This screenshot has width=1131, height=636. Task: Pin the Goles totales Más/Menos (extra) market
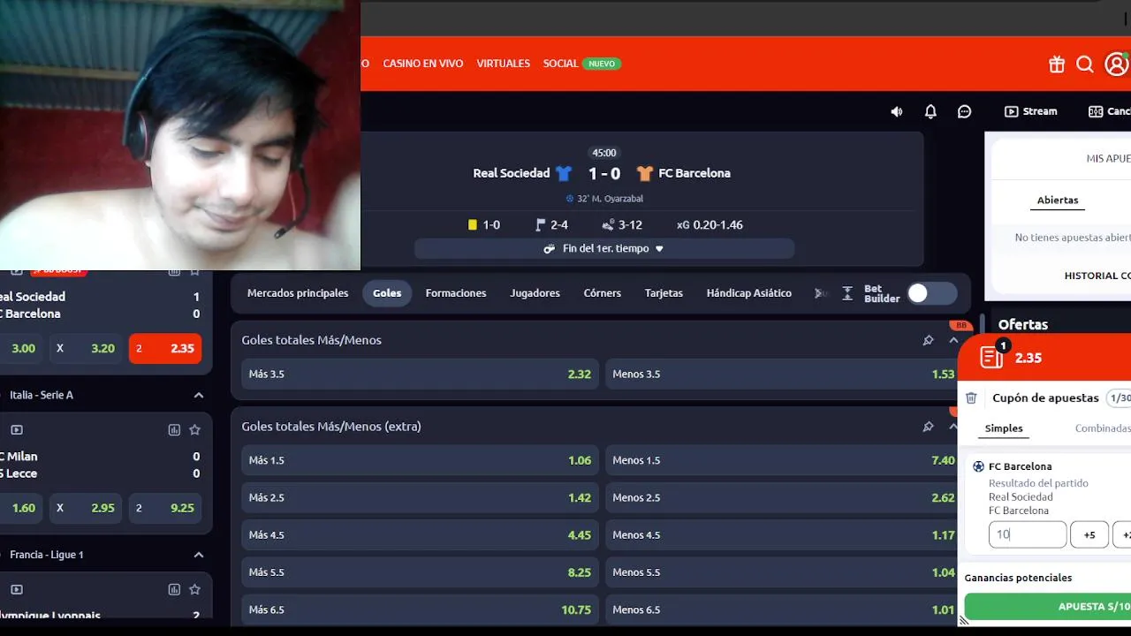(x=928, y=427)
